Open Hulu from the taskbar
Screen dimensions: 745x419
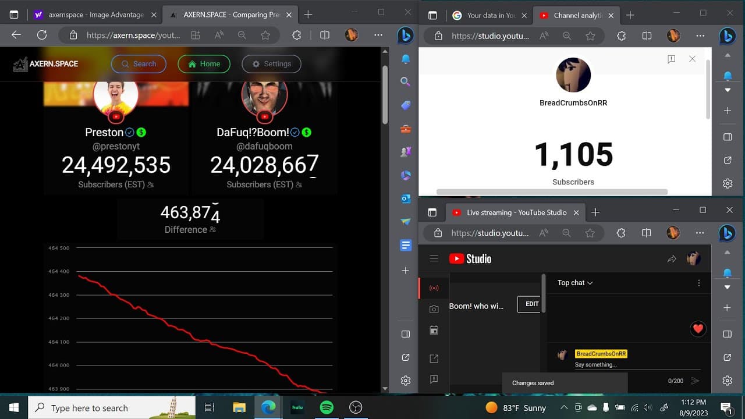pos(297,407)
